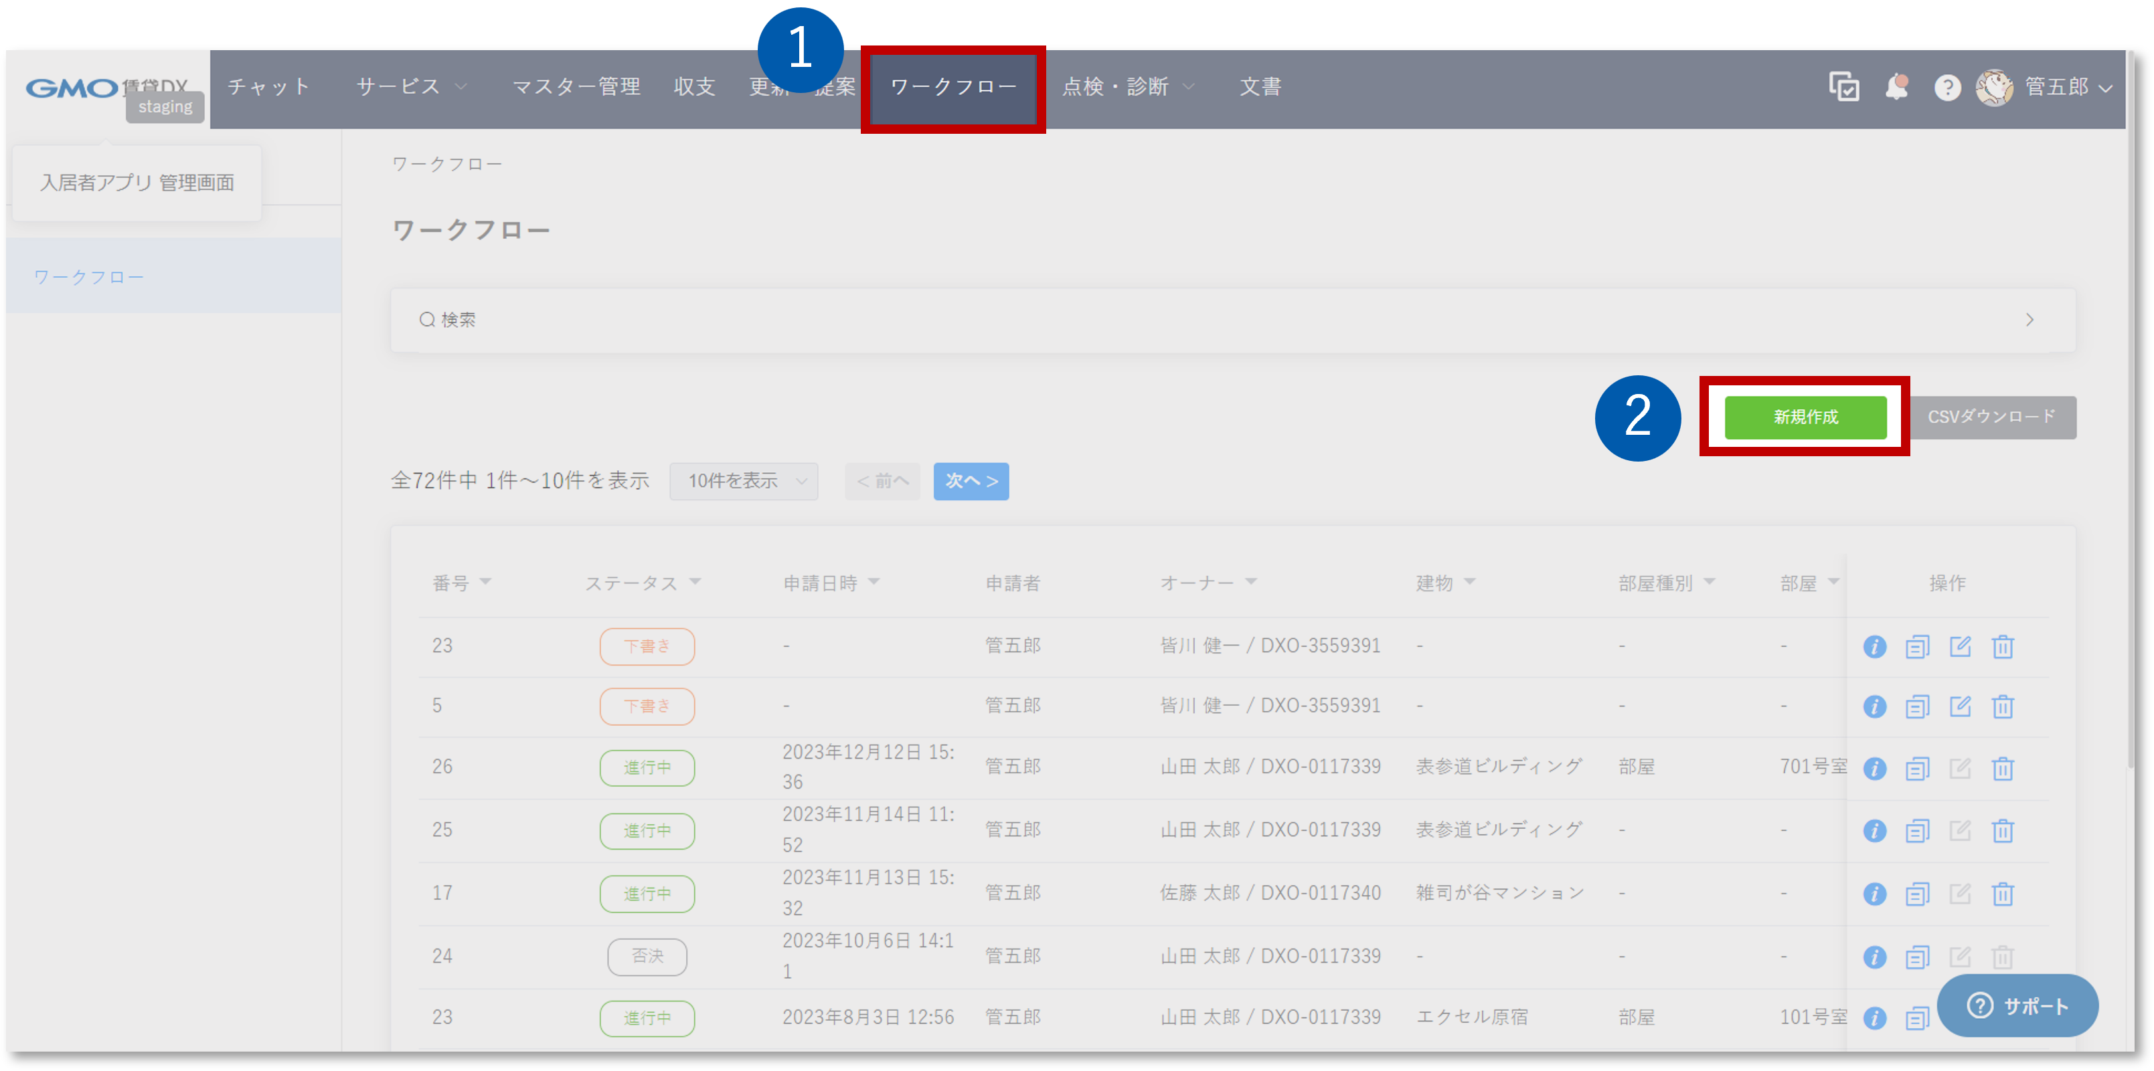The height and width of the screenshot is (1071, 2154).
Task: Open the サポート support bubble icon
Action: coord(1980,1006)
